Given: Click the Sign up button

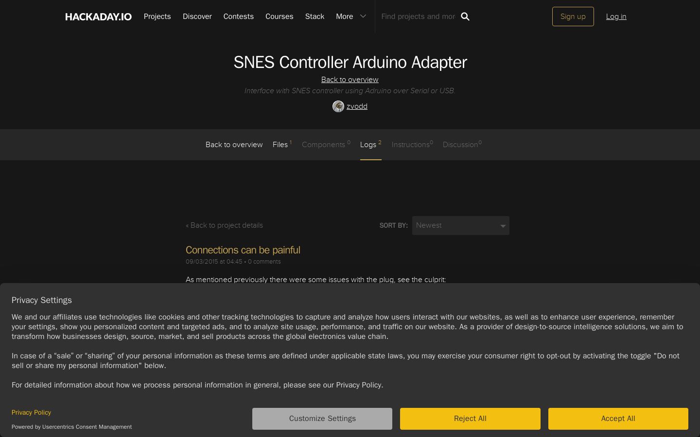Looking at the screenshot, I should tap(573, 17).
